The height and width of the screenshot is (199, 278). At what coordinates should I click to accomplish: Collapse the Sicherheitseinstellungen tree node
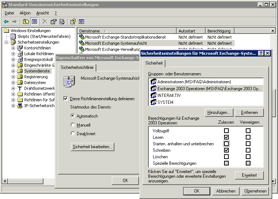pos(7,43)
